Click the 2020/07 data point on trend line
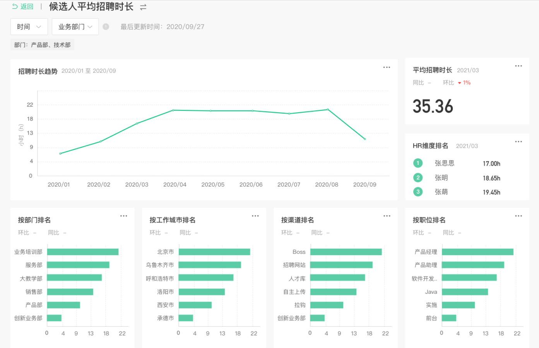Viewport: 539px width, 348px height. [x=289, y=113]
